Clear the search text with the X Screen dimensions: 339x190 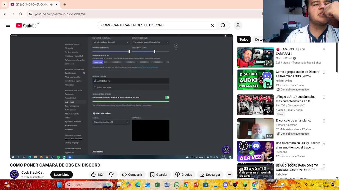pyautogui.click(x=212, y=25)
